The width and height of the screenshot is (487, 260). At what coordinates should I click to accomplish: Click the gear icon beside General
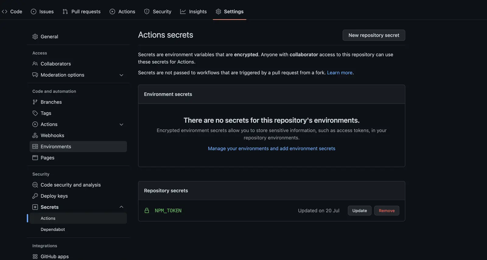coord(35,37)
